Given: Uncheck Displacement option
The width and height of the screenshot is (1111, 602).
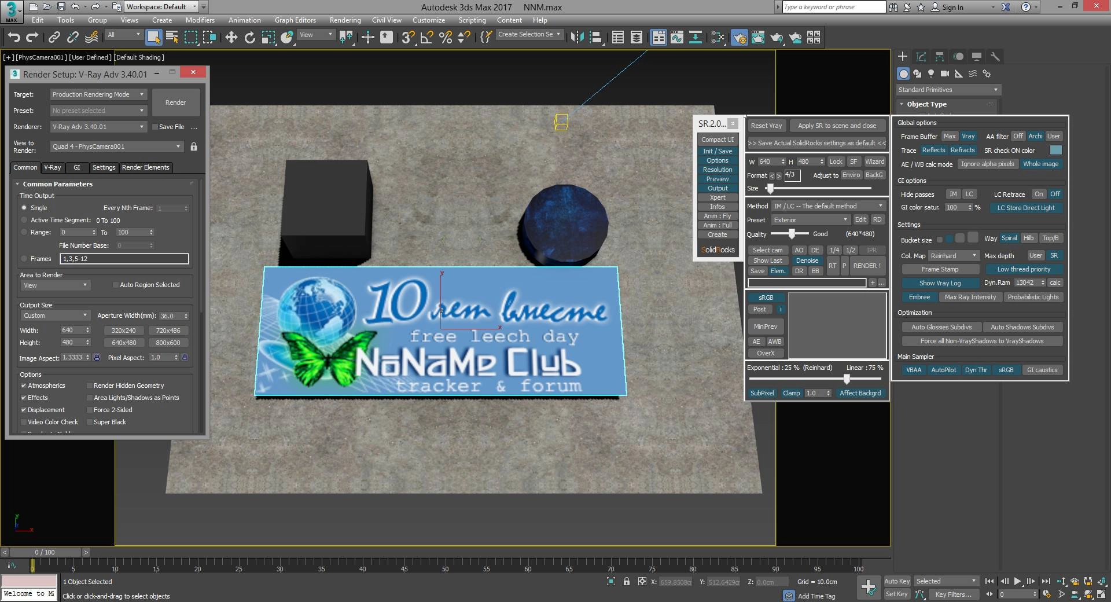Looking at the screenshot, I should [24, 410].
